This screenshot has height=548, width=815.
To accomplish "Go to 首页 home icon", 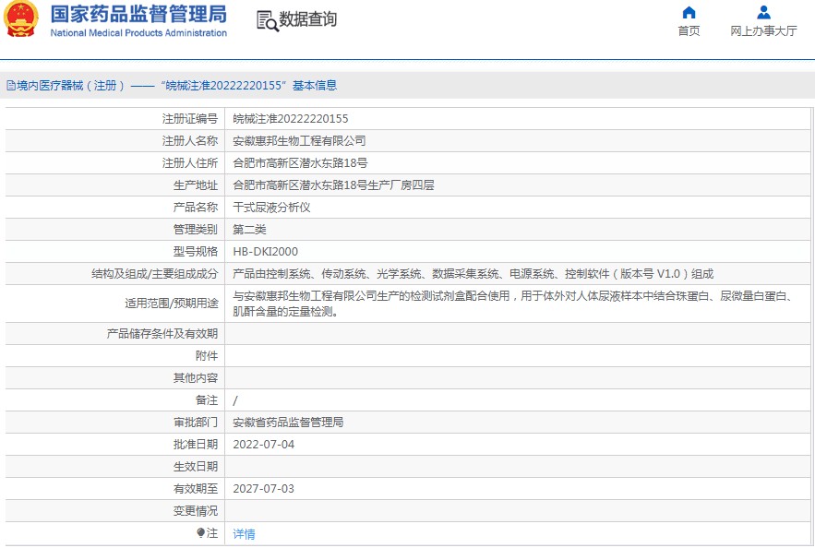I will (x=689, y=12).
